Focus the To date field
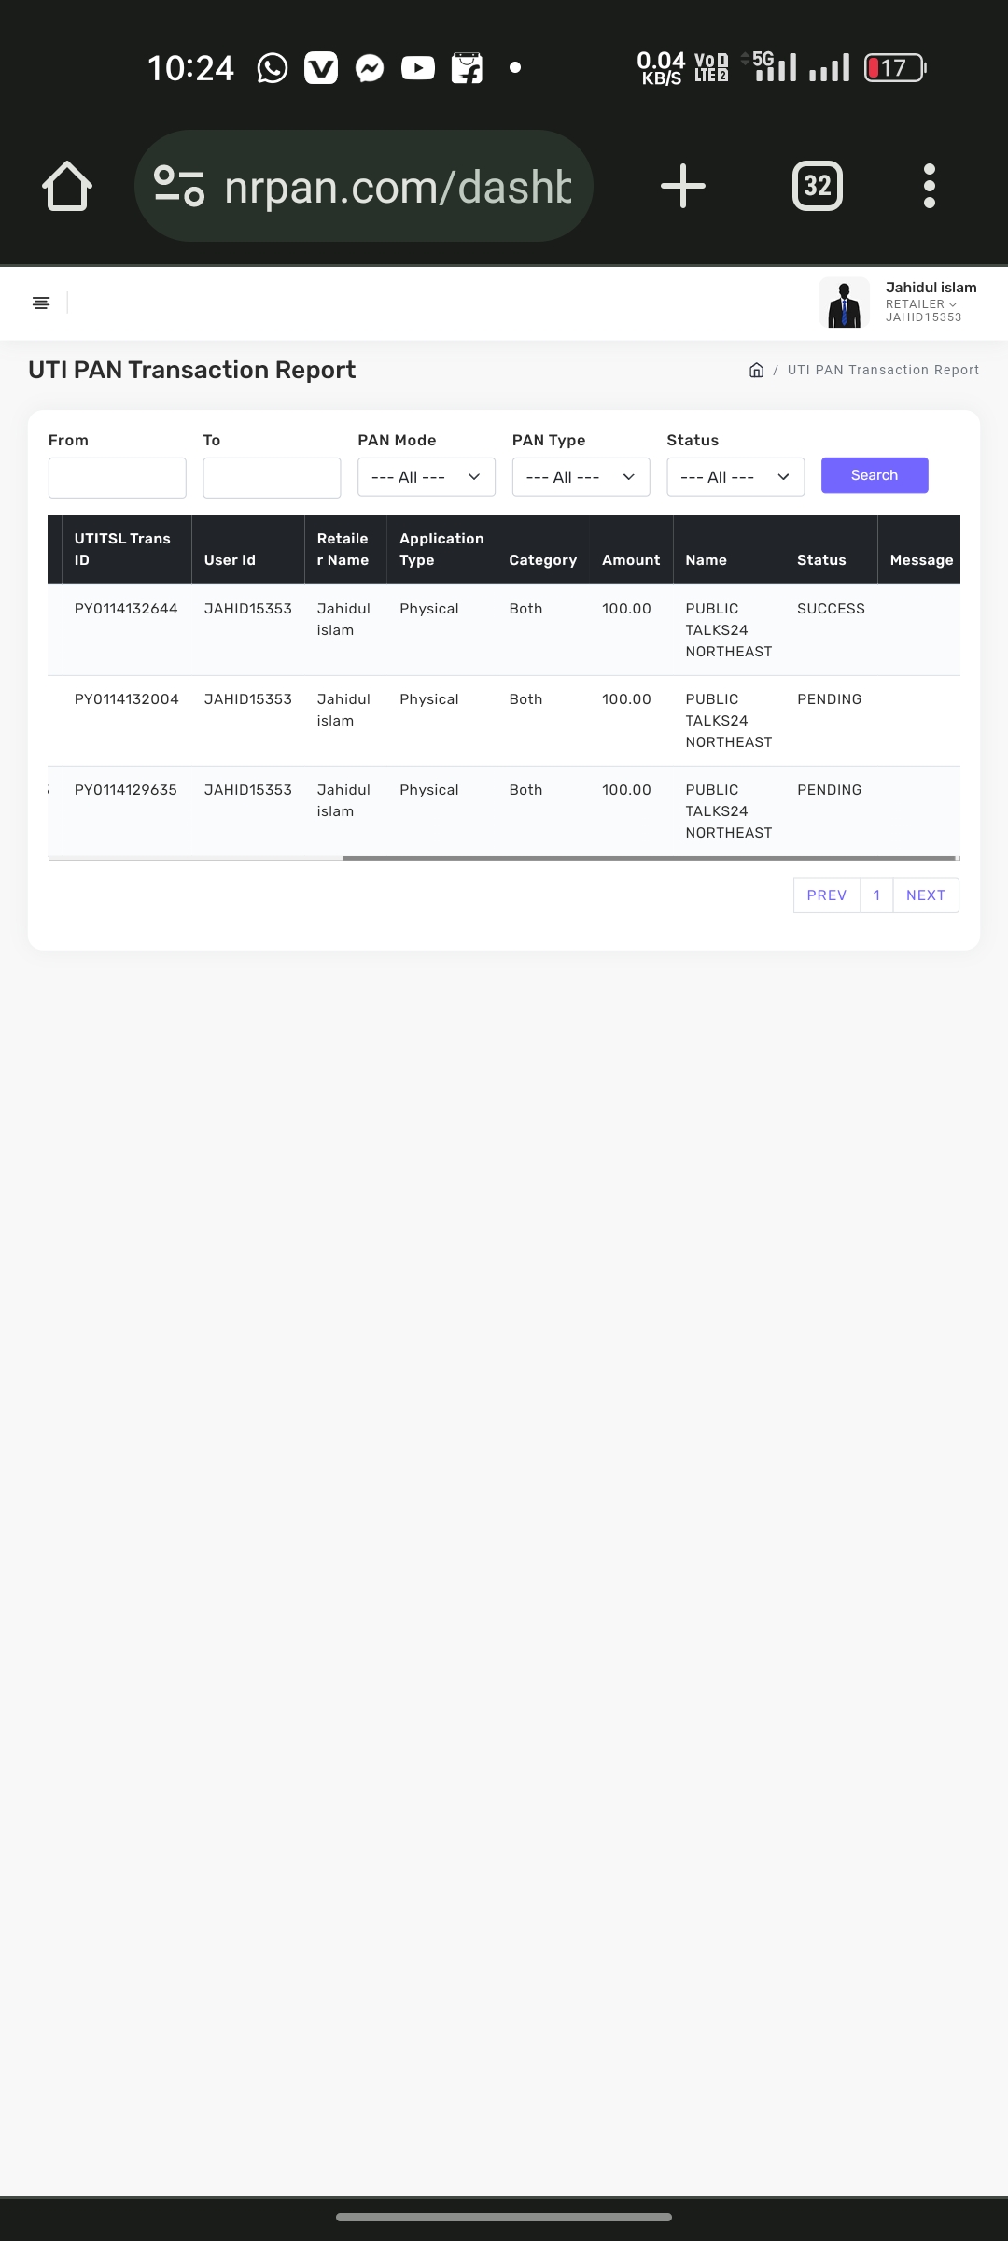The image size is (1008, 2241). point(272,477)
